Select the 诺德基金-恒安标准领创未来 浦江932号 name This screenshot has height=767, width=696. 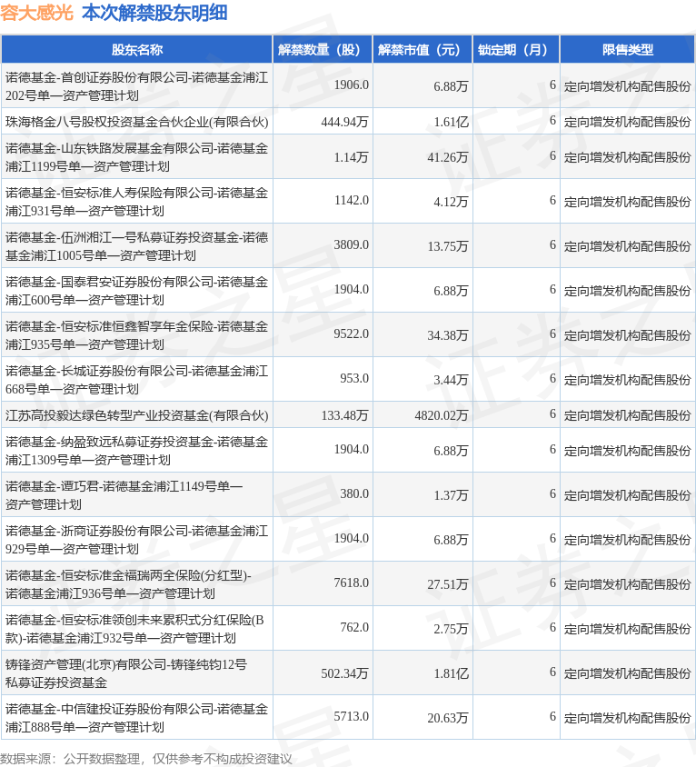pyautogui.click(x=134, y=629)
